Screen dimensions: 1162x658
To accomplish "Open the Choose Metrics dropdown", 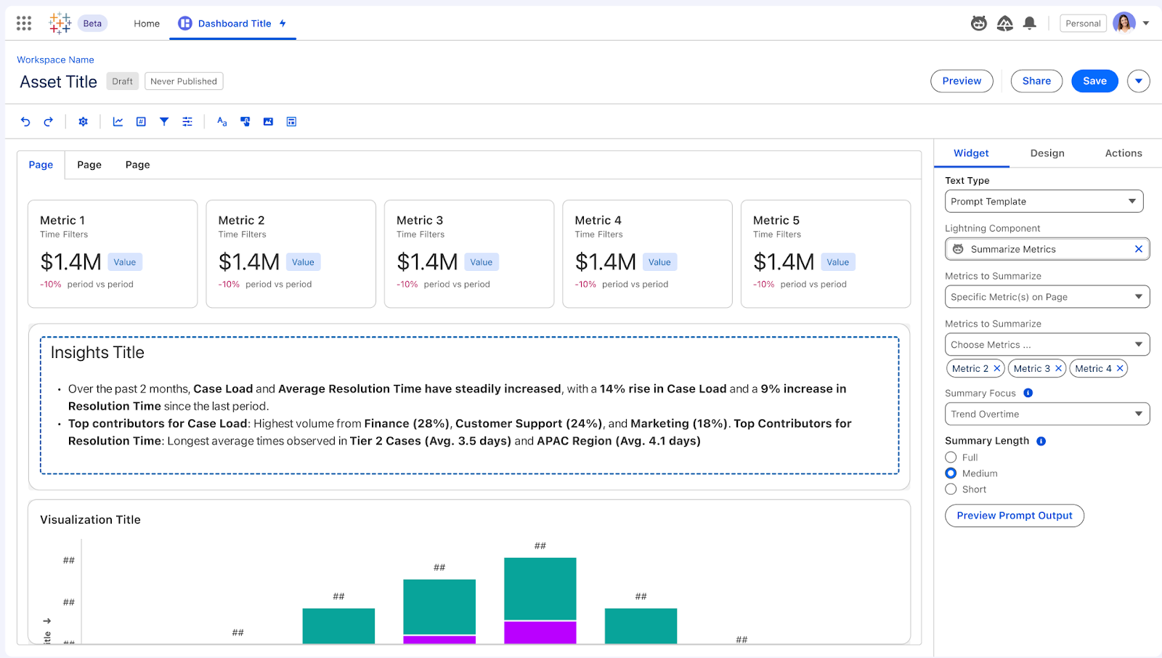I will (x=1046, y=344).
